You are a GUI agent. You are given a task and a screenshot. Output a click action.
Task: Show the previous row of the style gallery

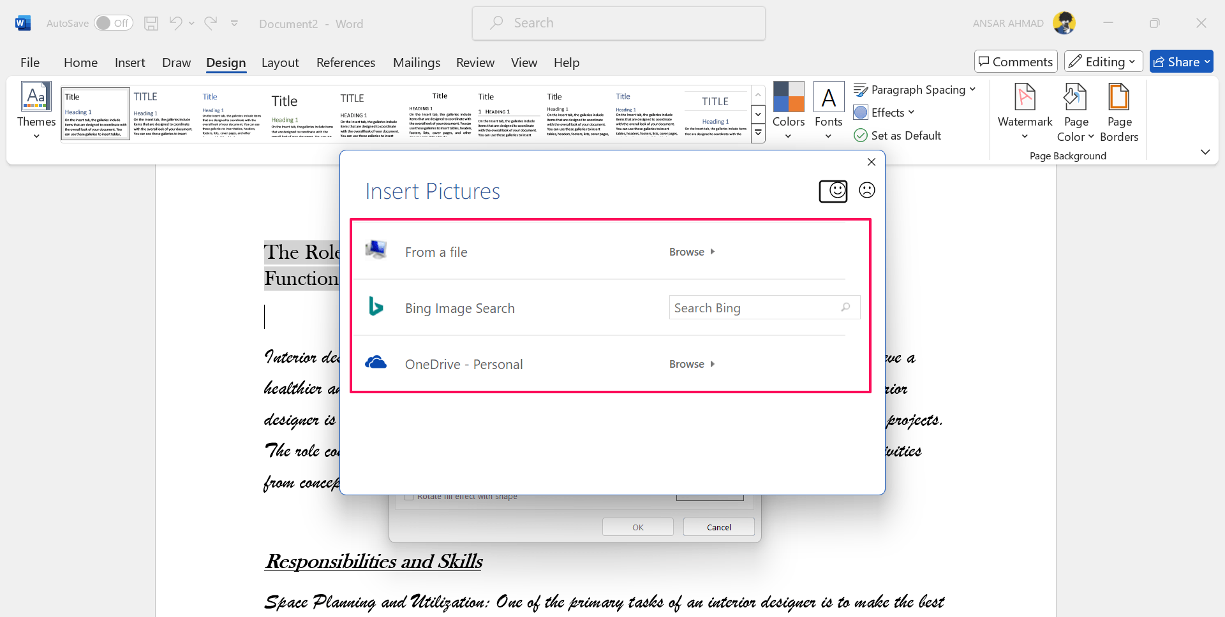(758, 95)
